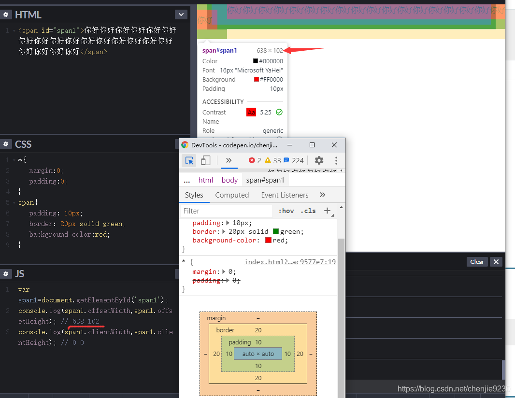Viewport: 515px width, 398px height.
Task: Click the red errors count icon
Action: [252, 160]
